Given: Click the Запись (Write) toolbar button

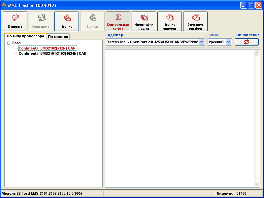Looking at the screenshot, I should pyautogui.click(x=92, y=21).
